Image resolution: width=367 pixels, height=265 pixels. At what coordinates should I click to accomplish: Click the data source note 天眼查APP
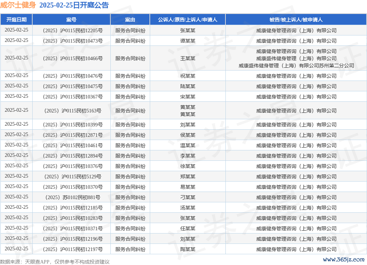(x=37, y=262)
